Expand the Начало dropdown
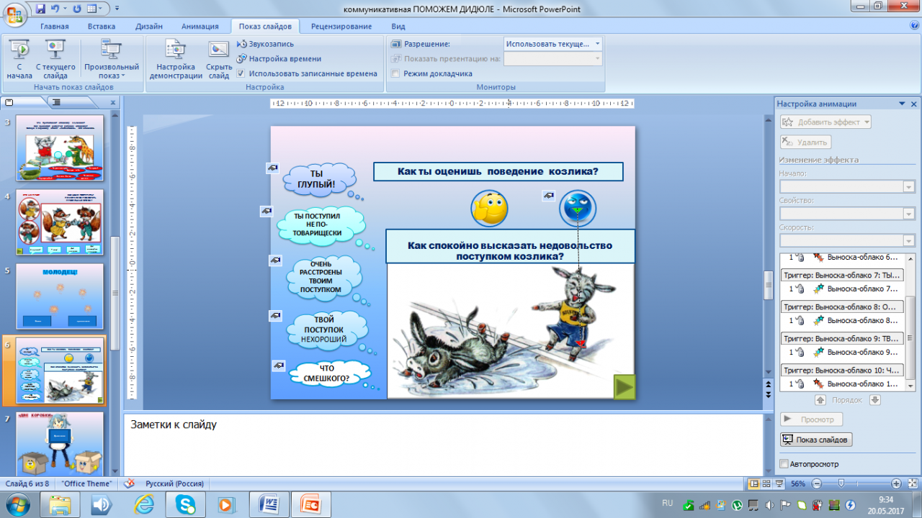Image resolution: width=922 pixels, height=518 pixels. pos(909,187)
